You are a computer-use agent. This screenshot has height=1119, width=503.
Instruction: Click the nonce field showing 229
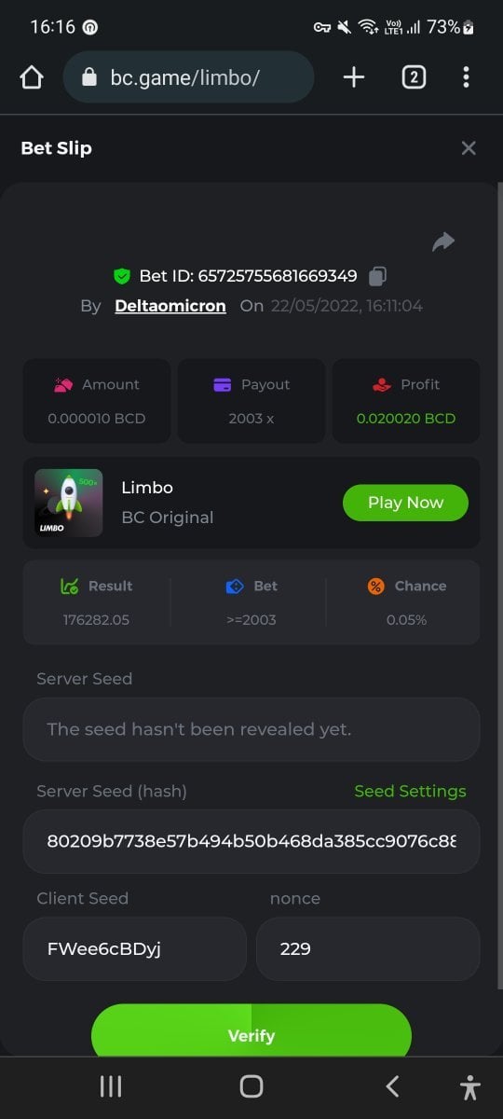(368, 949)
